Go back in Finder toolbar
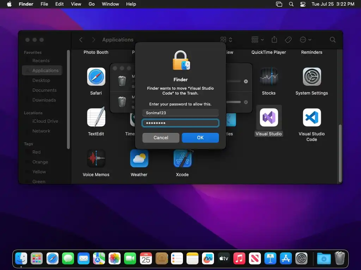The width and height of the screenshot is (361, 270). (x=81, y=40)
